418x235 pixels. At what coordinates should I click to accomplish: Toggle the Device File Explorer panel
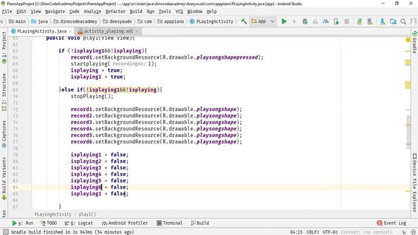[x=415, y=183]
